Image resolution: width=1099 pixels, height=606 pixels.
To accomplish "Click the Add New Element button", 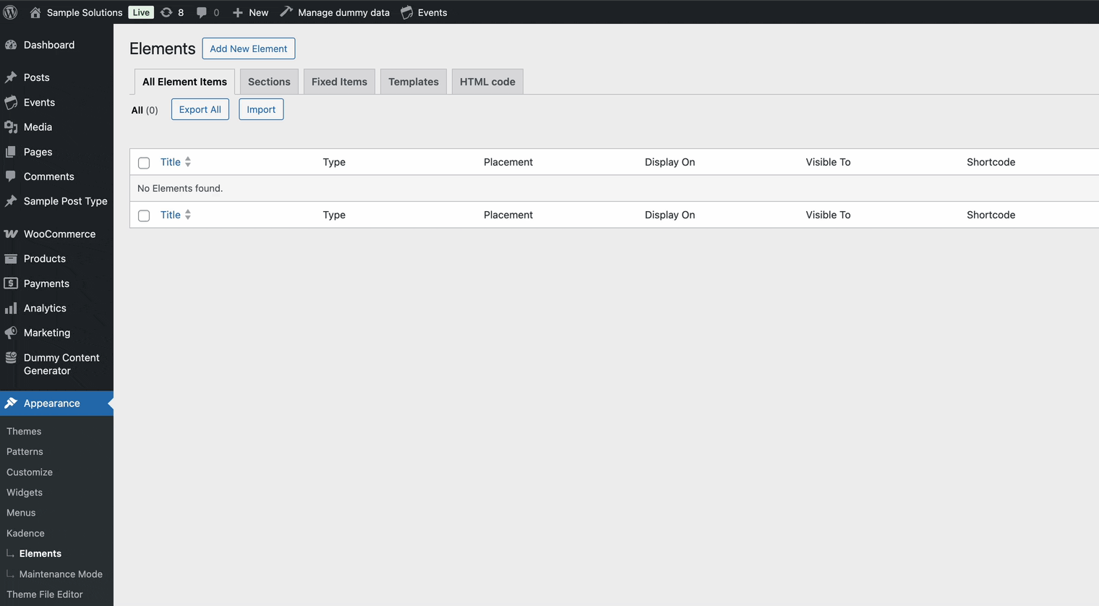I will click(x=249, y=48).
